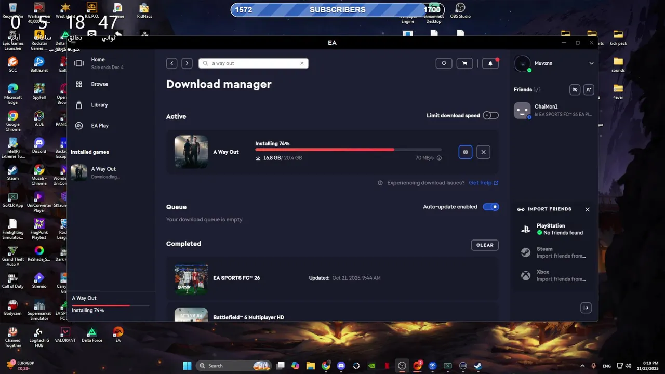The width and height of the screenshot is (665, 374).
Task: Select PlayStation import friends option
Action: point(554,229)
